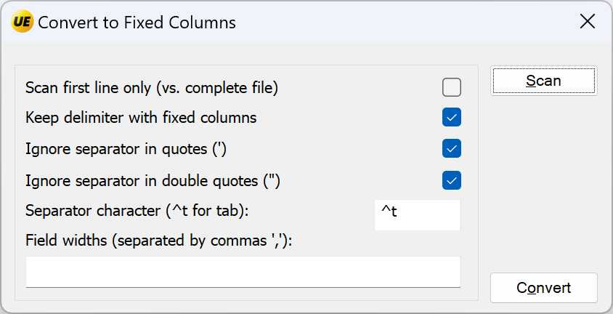Screen dimensions: 613x314
Task: Click the 'Keep delimiter with fixed columns' label text
Action: click(x=141, y=118)
